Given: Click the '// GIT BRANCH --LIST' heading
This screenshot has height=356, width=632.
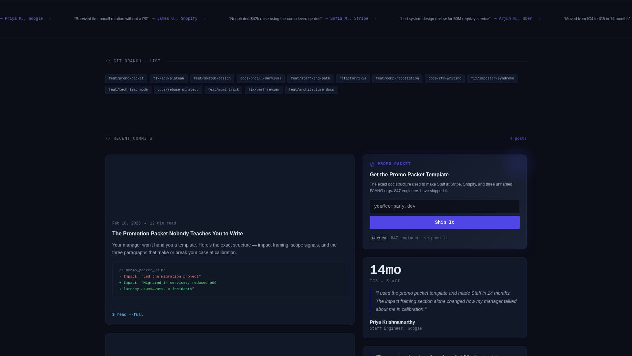Looking at the screenshot, I should coord(133,61).
